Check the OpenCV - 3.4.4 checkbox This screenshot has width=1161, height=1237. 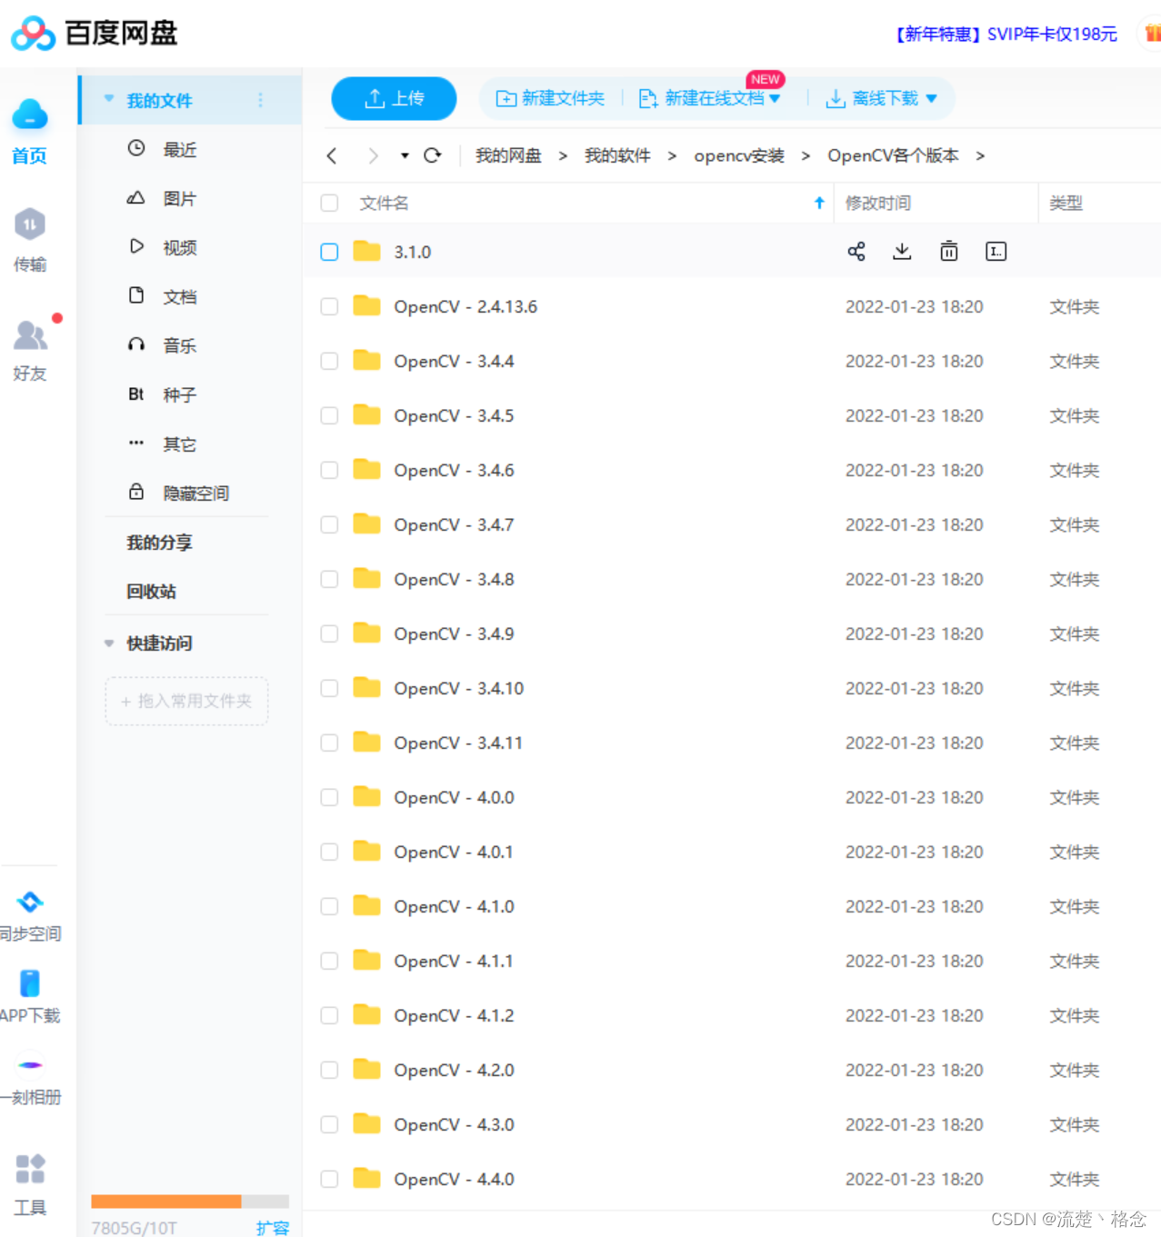(329, 361)
